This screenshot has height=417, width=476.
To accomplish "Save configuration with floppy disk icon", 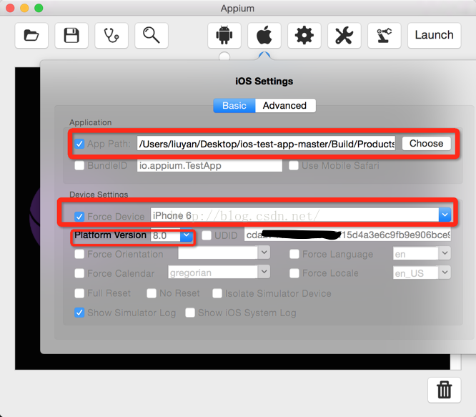I will [71, 35].
